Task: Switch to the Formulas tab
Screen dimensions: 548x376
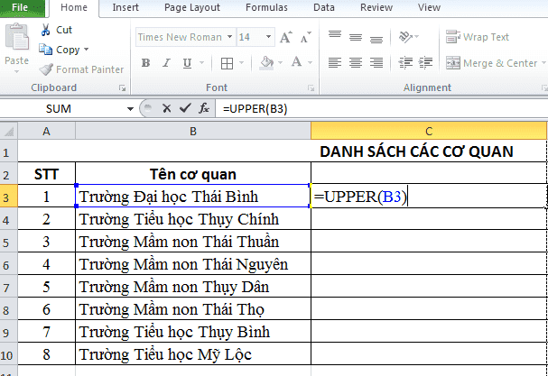Action: point(266,7)
